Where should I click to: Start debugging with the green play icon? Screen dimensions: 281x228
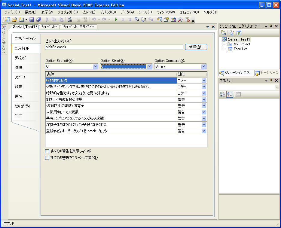click(x=116, y=20)
